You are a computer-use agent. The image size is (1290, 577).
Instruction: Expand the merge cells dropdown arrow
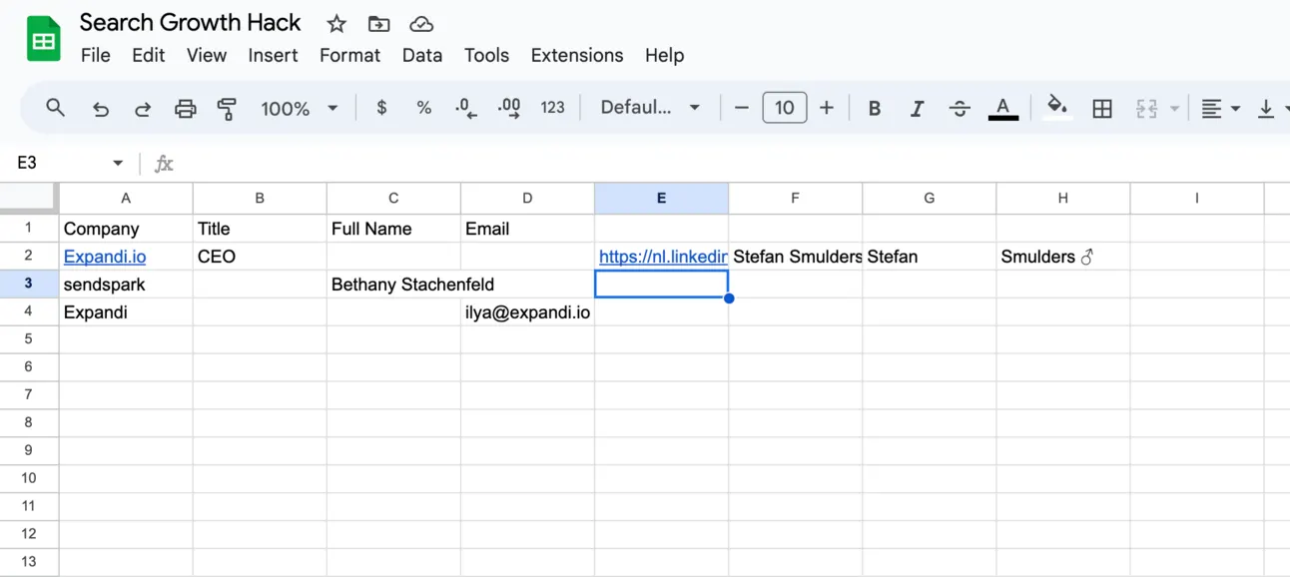click(x=1174, y=109)
